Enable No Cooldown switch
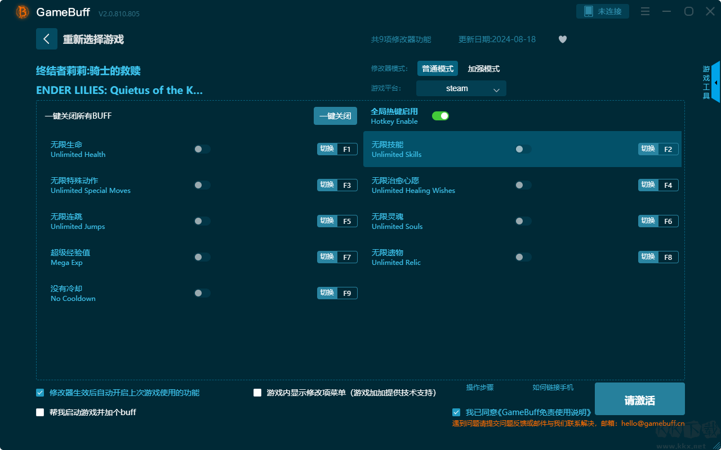 [202, 293]
